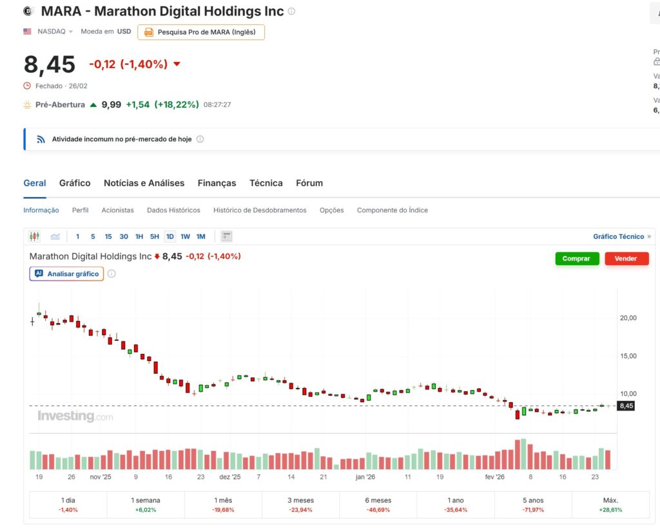The image size is (660, 529).
Task: Click the MARA company logo icon
Action: click(x=28, y=12)
